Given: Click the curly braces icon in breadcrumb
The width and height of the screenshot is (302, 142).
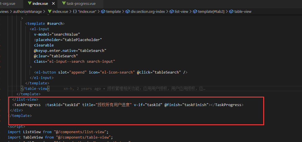Looking at the screenshot, I should point(75,12).
